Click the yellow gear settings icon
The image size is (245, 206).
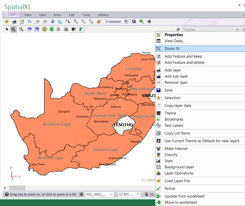[45, 29]
